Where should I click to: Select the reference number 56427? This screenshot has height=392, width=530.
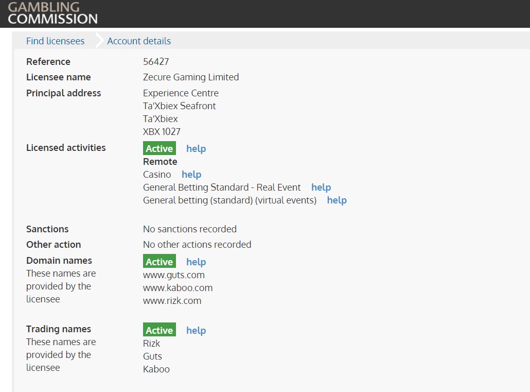pyautogui.click(x=156, y=62)
